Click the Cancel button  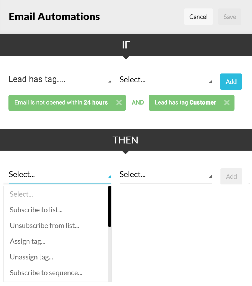pos(198,17)
